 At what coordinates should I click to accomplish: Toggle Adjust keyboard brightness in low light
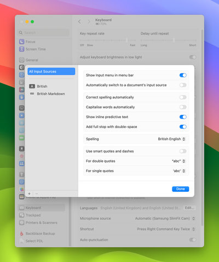pyautogui.click(x=193, y=57)
